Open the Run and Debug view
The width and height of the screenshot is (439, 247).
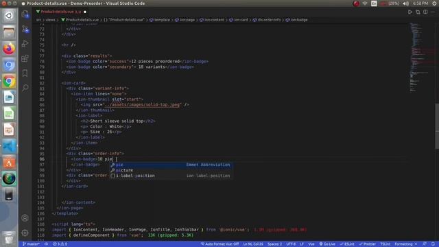pyautogui.click(x=25, y=43)
